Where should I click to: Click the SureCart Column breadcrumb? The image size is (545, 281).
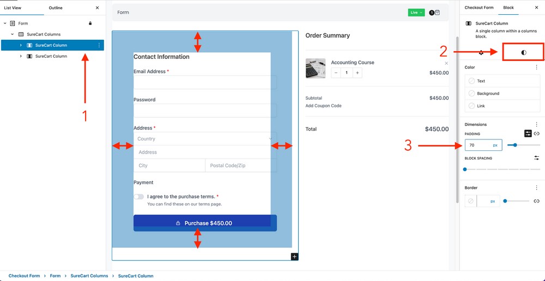[x=136, y=276]
